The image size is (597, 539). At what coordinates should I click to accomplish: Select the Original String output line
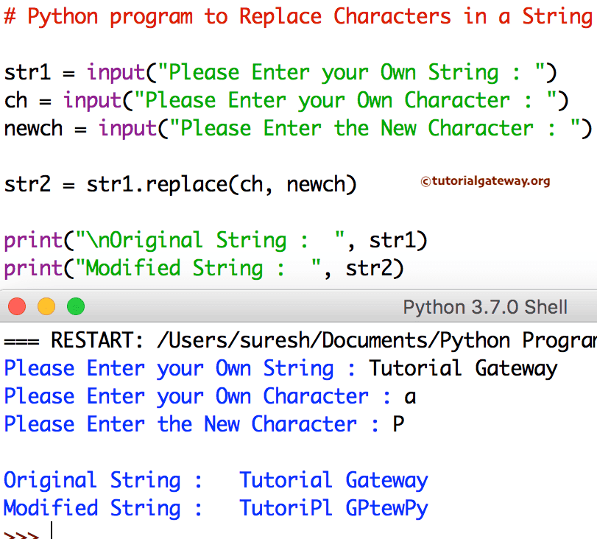(x=213, y=479)
